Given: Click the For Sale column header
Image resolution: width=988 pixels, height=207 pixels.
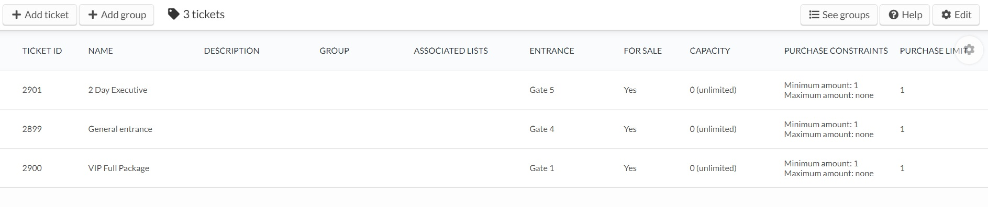Looking at the screenshot, I should tap(642, 51).
